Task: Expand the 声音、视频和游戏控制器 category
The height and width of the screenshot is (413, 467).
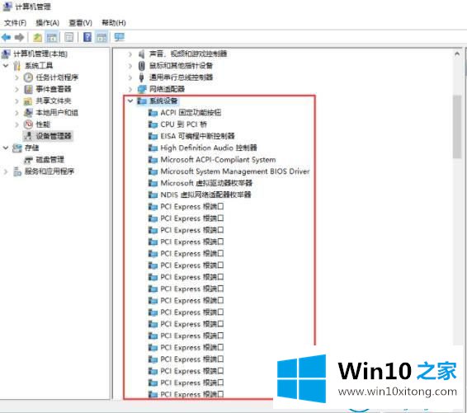Action: point(130,54)
